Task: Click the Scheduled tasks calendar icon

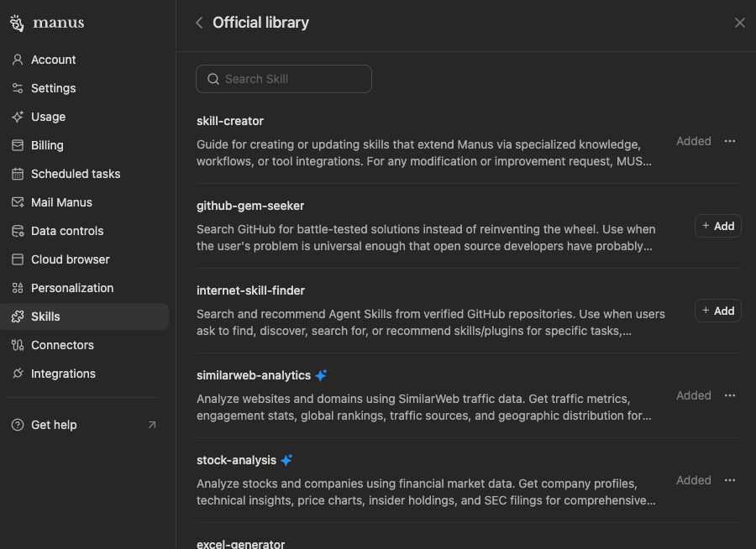Action: point(18,174)
